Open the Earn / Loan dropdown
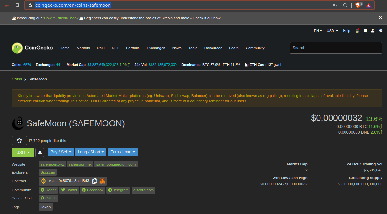This screenshot has width=387, height=214. [x=123, y=152]
